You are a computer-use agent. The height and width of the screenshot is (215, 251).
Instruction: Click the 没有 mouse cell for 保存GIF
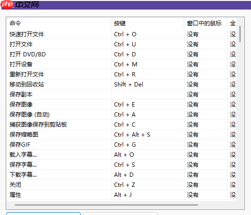[x=206, y=145]
